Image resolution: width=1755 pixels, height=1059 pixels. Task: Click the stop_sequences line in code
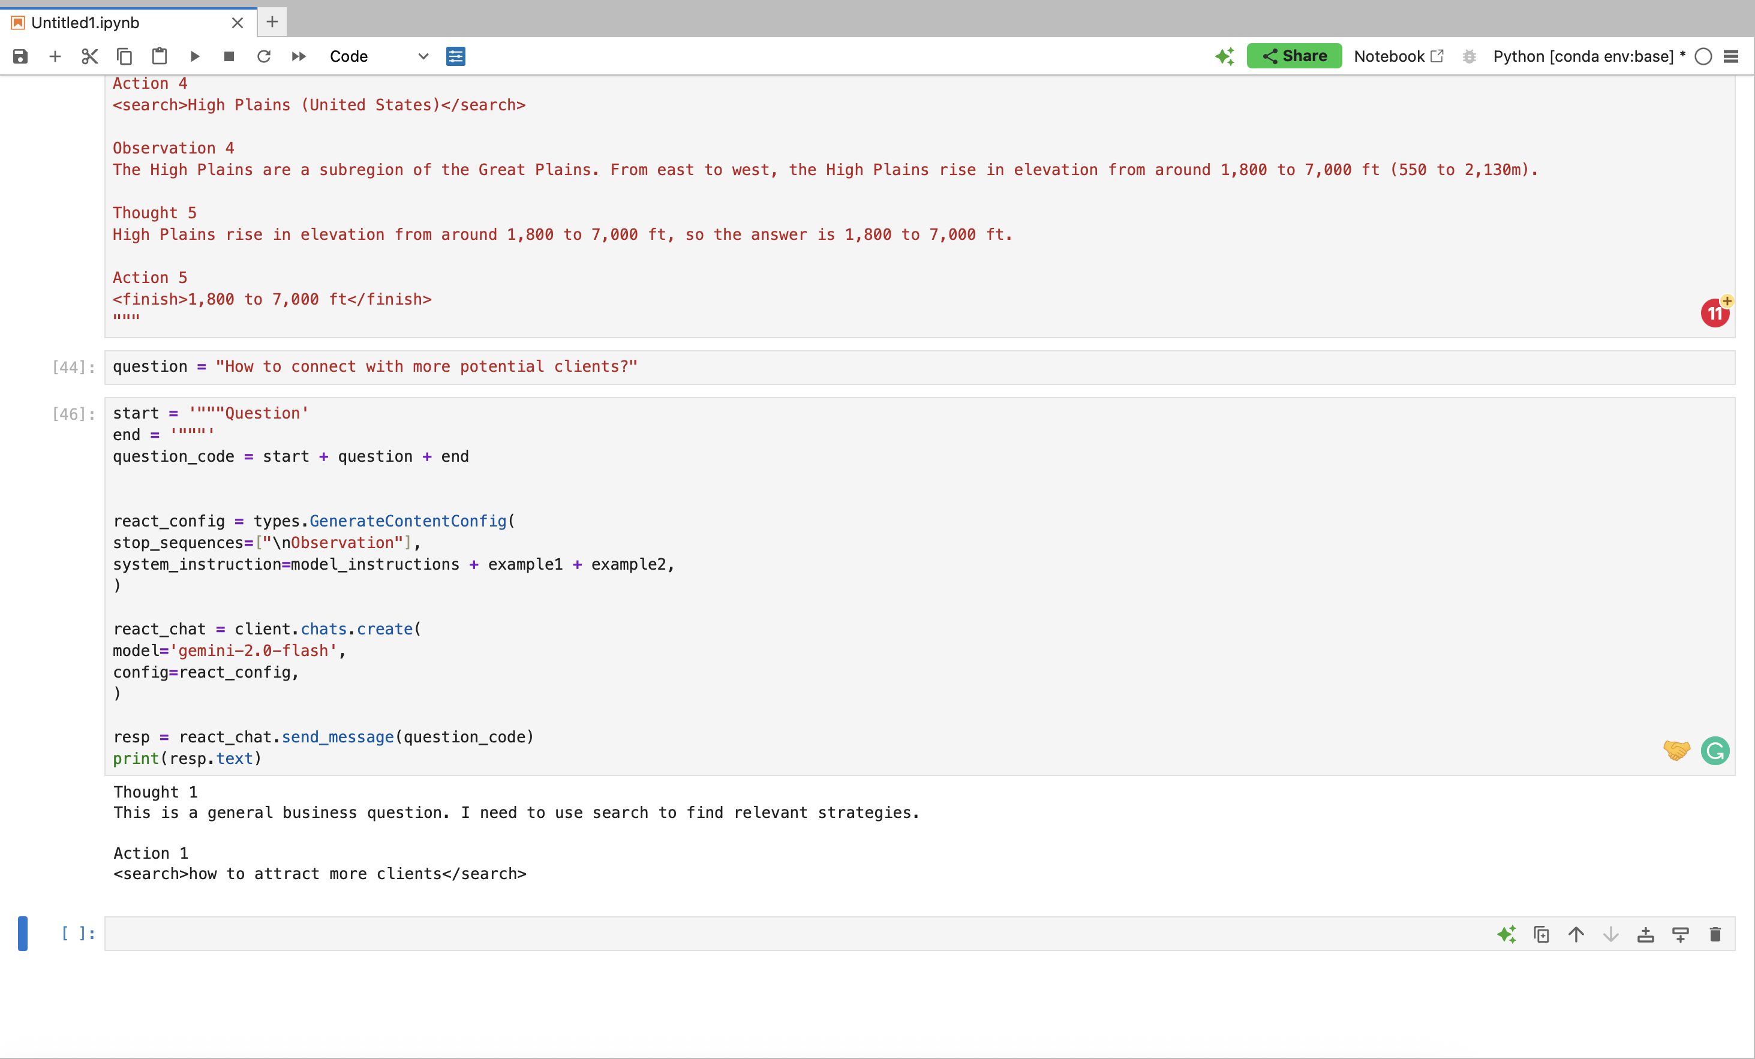[x=266, y=543]
